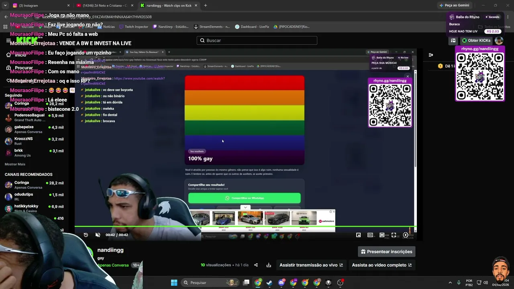The image size is (514, 289).
Task: Click the webmotors ad logo
Action: point(326,221)
